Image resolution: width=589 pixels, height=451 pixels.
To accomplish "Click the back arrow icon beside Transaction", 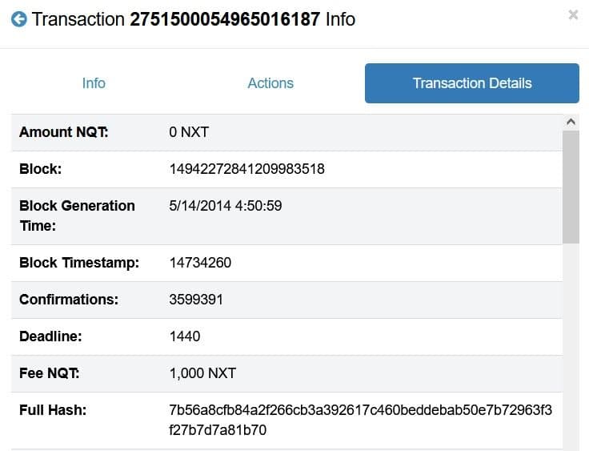I will pyautogui.click(x=18, y=18).
